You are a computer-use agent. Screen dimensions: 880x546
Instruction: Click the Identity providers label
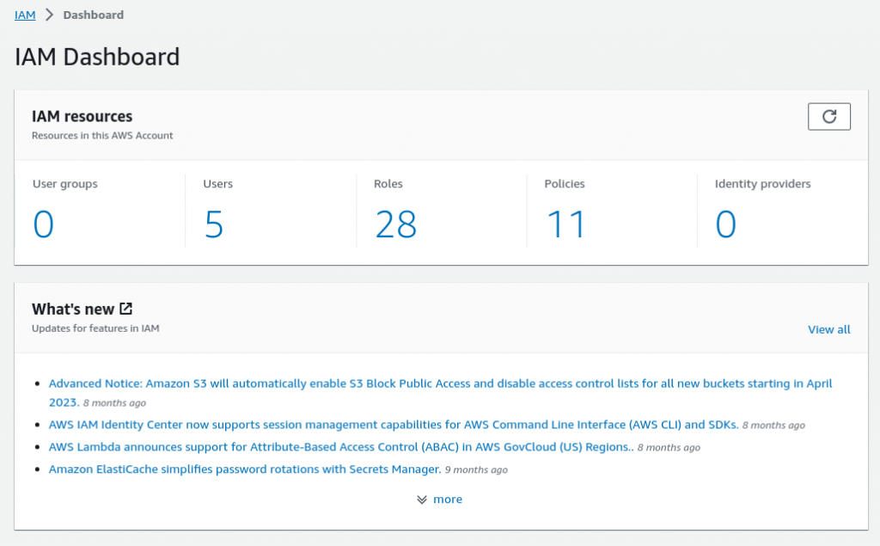coord(763,184)
